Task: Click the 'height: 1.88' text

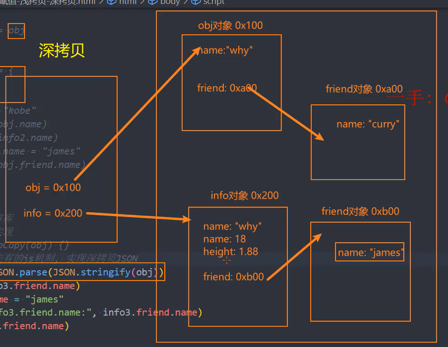Action: (230, 252)
